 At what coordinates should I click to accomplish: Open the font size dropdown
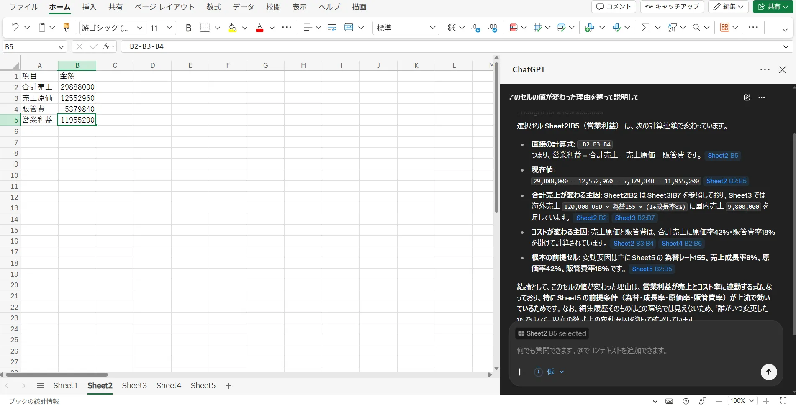tap(169, 28)
